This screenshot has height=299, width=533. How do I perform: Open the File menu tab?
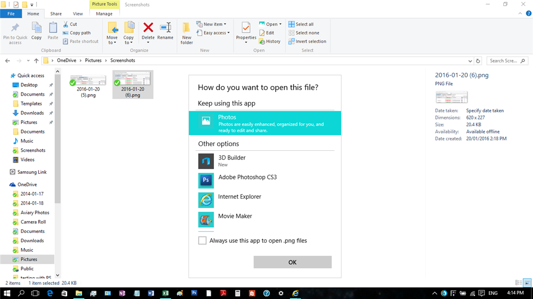[11, 14]
